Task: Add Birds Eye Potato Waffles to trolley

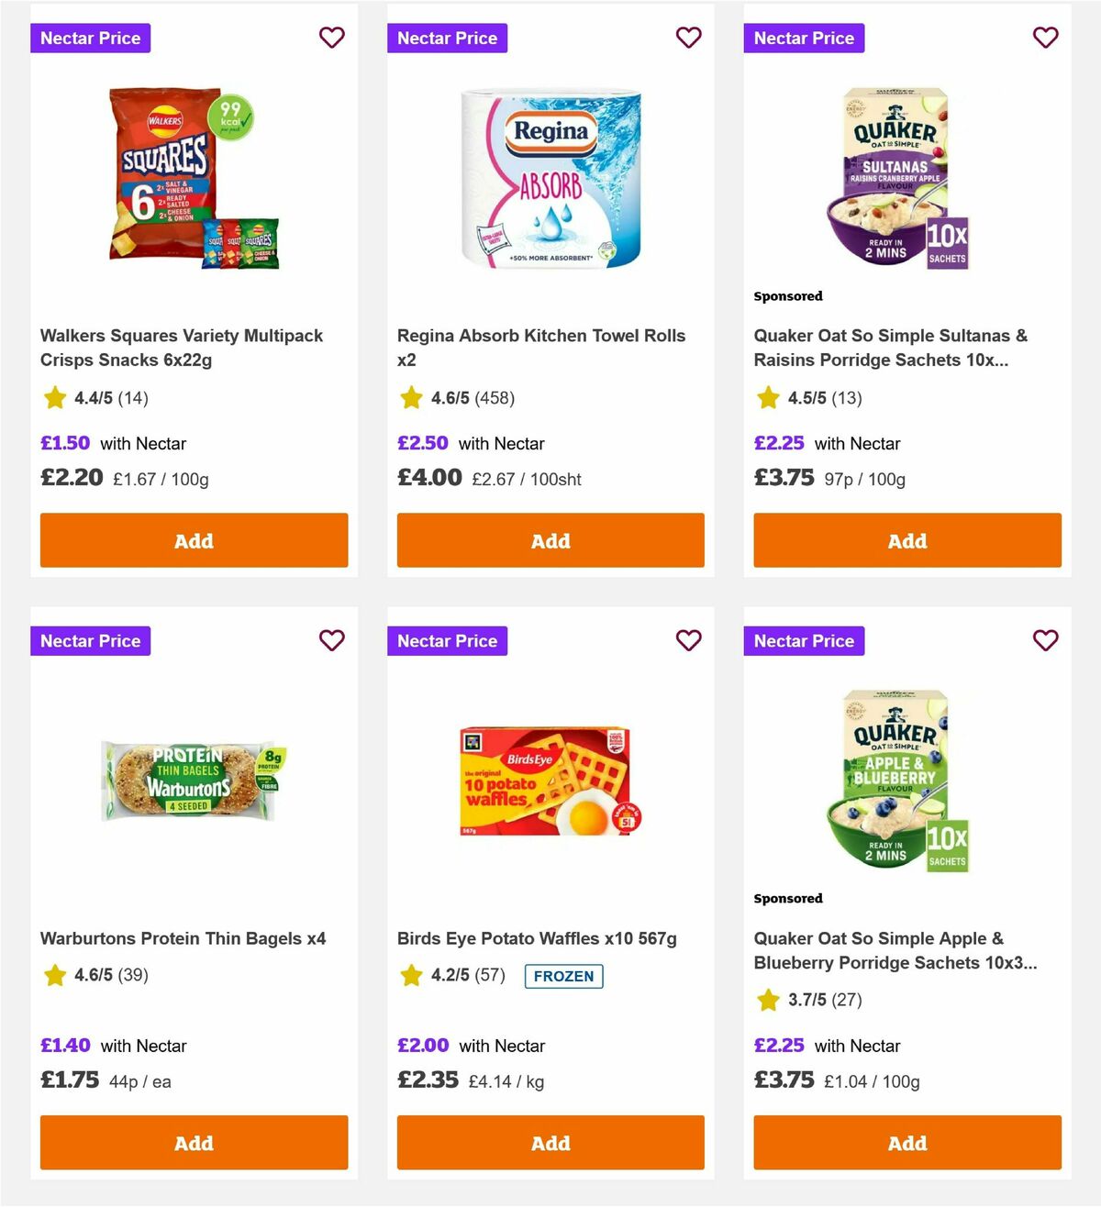Action: click(x=550, y=1143)
